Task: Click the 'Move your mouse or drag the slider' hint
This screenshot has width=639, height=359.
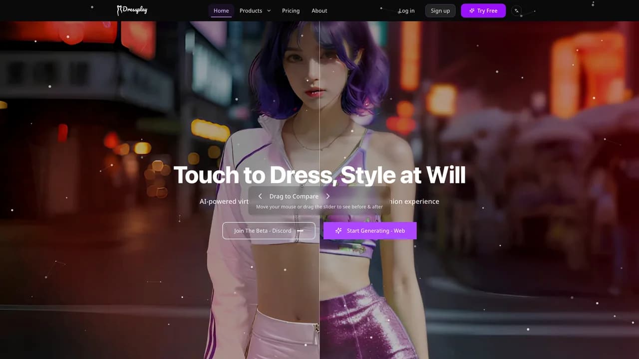Action: 319,207
